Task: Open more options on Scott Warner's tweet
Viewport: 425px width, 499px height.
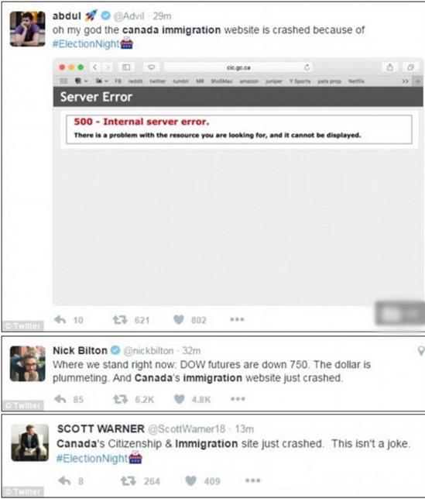Action: tap(252, 480)
